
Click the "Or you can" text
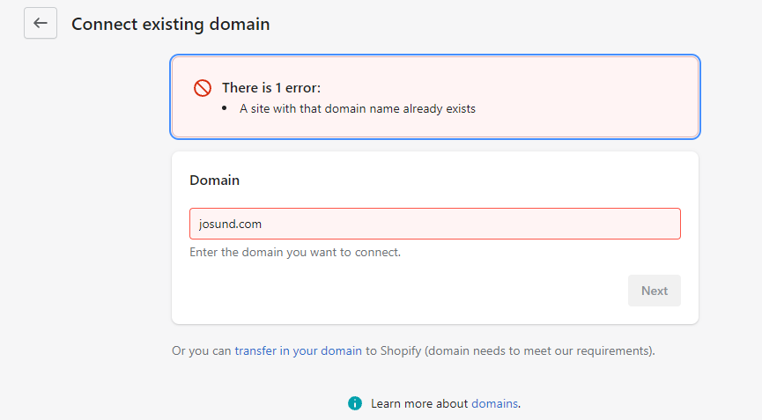point(202,350)
